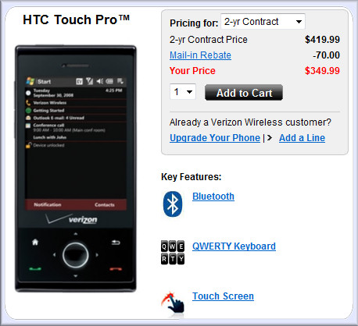Open the Bluetooth feature link

pos(213,197)
